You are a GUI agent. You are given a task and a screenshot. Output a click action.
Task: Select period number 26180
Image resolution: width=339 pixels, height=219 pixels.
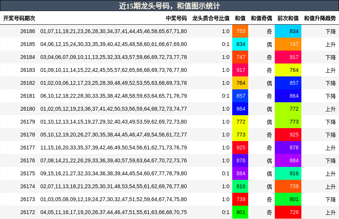28,109
